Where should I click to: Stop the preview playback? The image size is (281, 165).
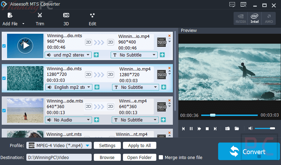[207, 128]
